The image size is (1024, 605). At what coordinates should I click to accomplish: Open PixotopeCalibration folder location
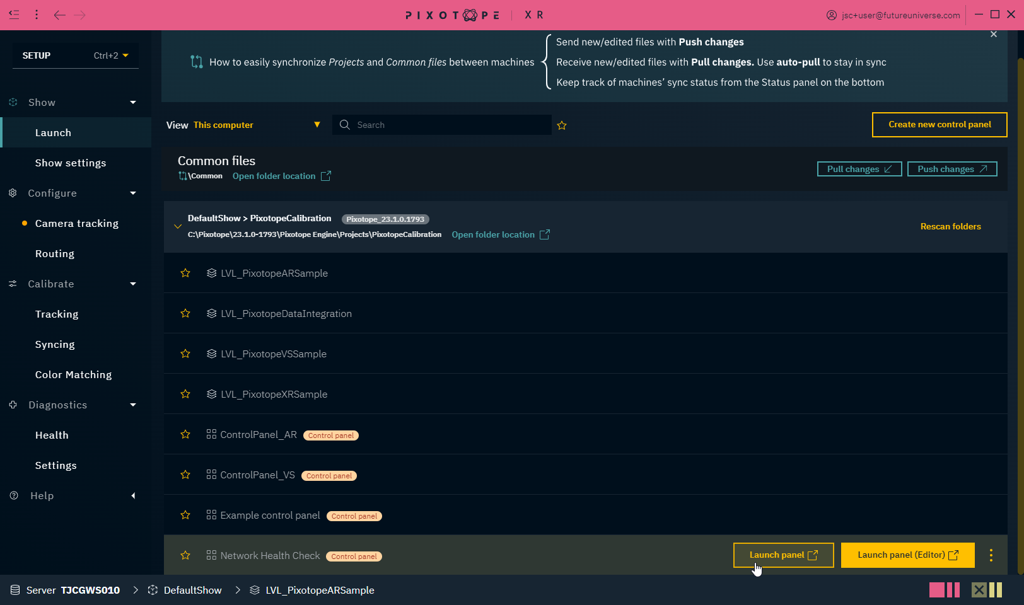click(x=501, y=234)
